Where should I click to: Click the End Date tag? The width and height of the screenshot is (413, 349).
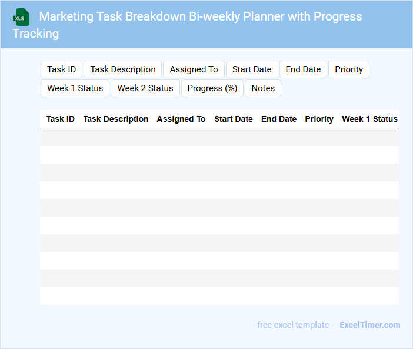pos(303,69)
